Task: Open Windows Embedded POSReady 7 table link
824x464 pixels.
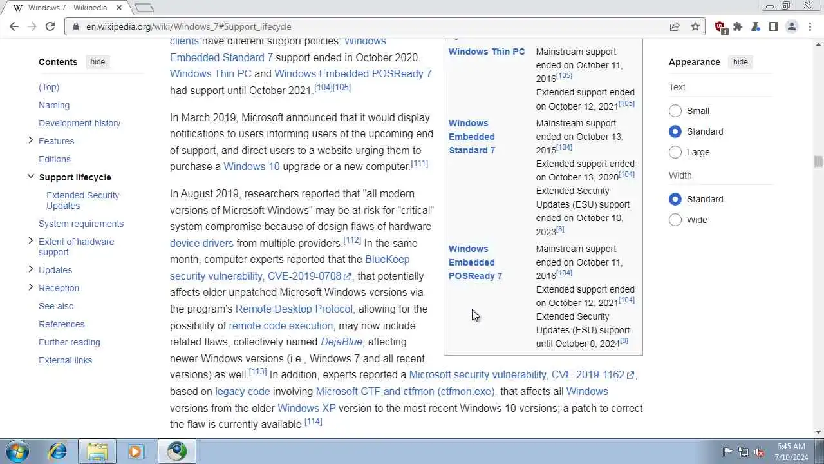Action: click(x=475, y=262)
